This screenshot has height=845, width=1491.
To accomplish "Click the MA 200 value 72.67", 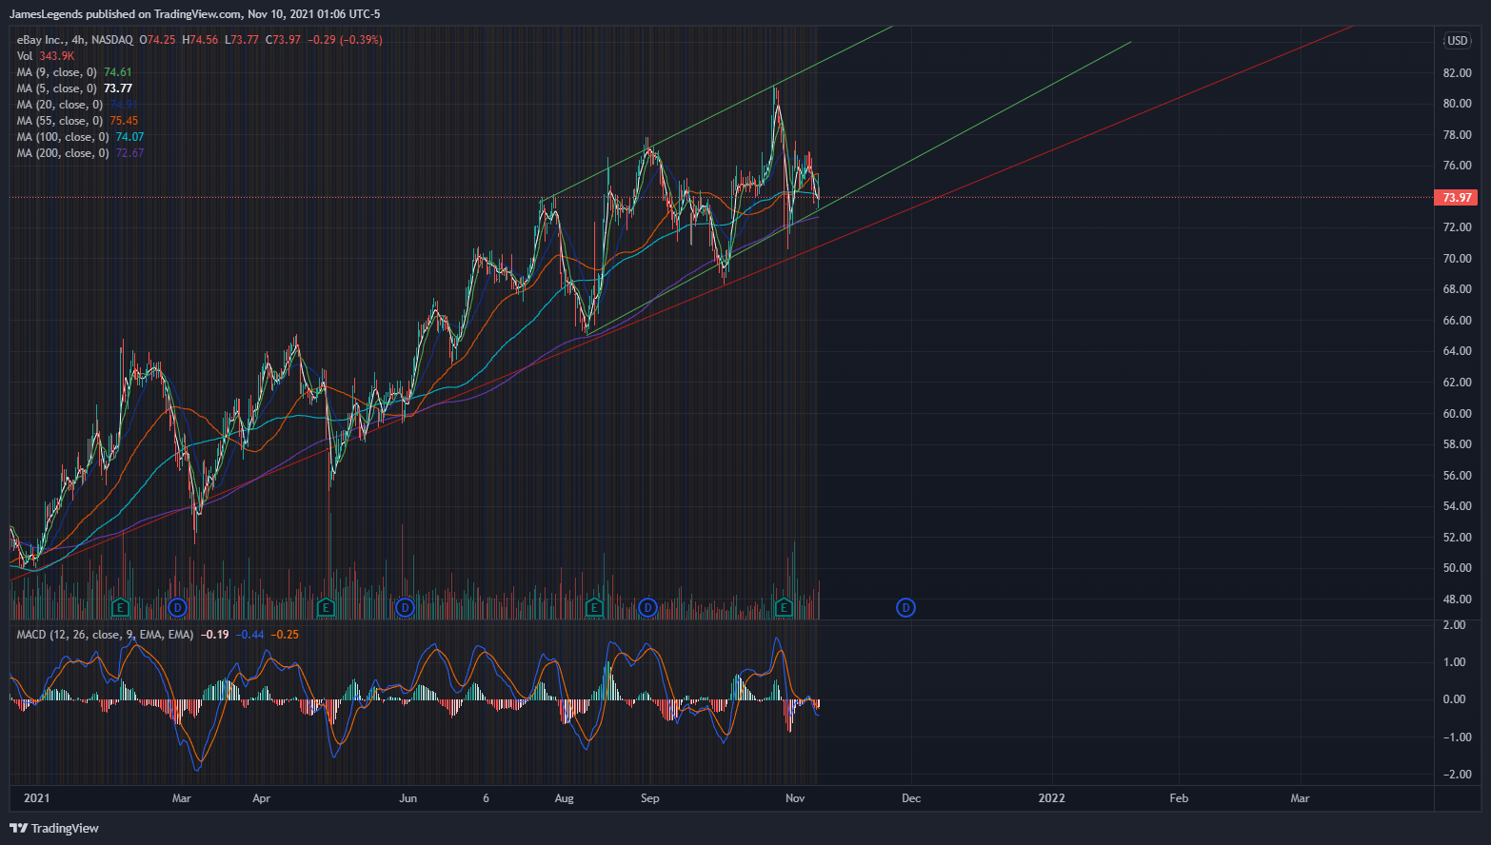I will [x=129, y=153].
